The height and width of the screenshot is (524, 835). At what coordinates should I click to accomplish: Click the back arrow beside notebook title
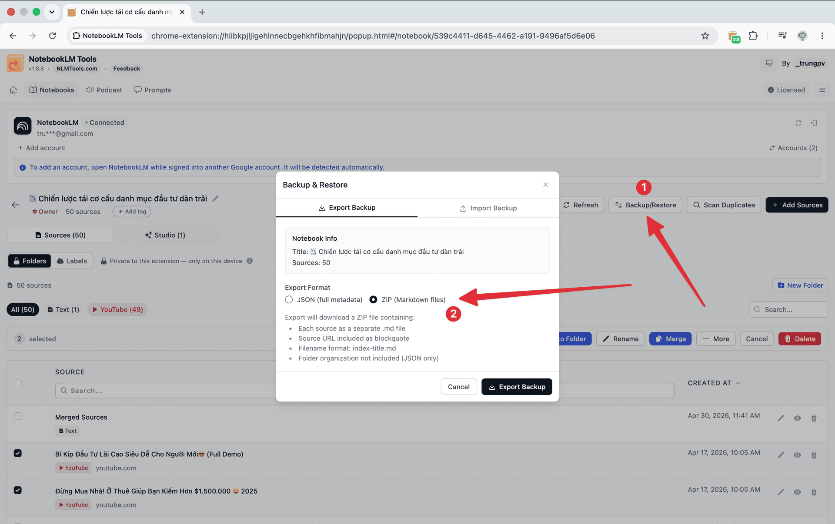pos(16,205)
